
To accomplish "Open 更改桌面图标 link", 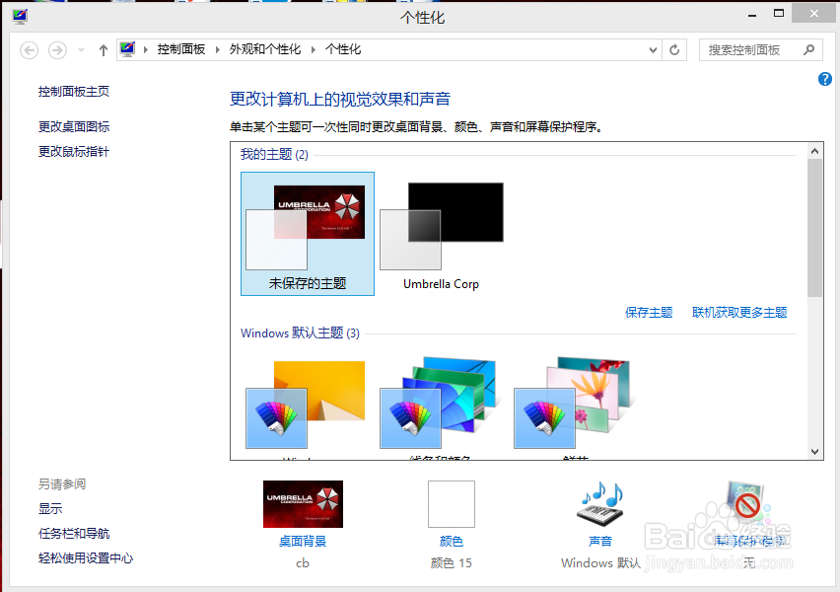I will pyautogui.click(x=74, y=126).
